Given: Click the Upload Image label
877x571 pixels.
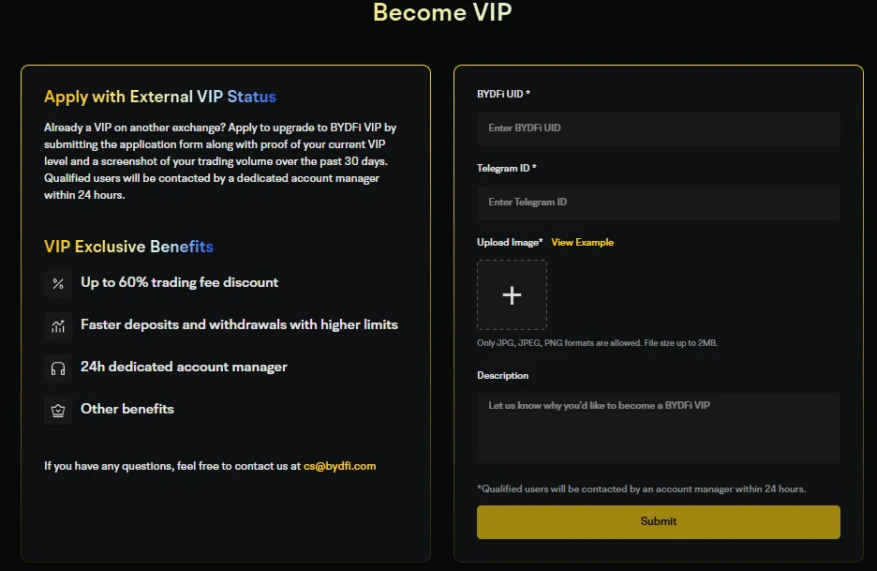Looking at the screenshot, I should (x=510, y=243).
